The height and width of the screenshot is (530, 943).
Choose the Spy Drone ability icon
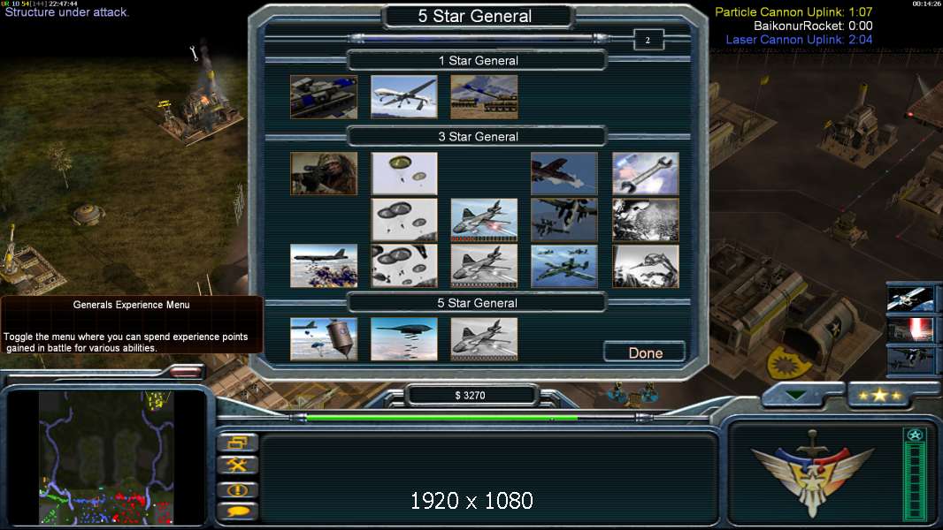(x=404, y=96)
